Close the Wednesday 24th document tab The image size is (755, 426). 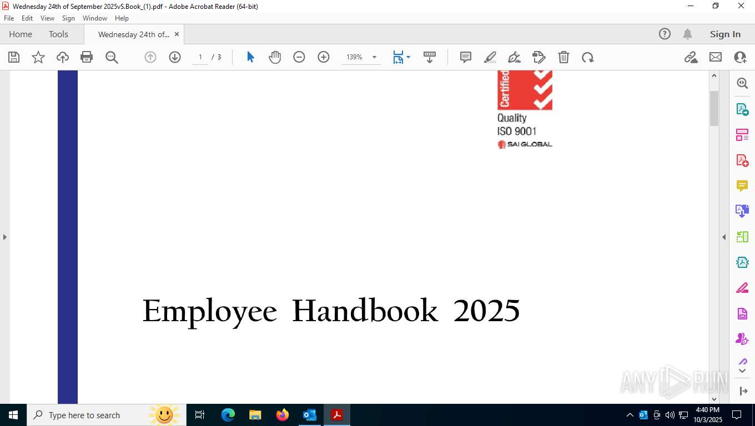[177, 34]
